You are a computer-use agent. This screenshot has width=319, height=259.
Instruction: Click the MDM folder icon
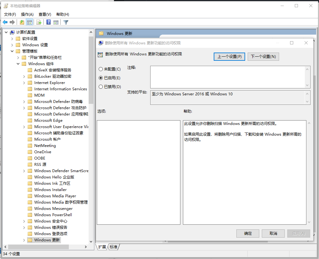point(30,95)
